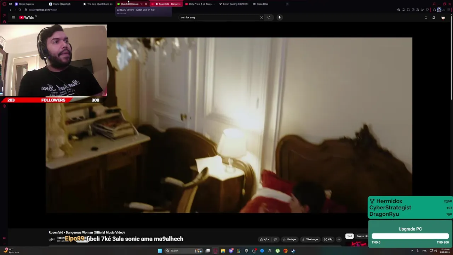Open browser zoom-out magnifier icon
Screen dimensions: 453x255
pos(399,10)
